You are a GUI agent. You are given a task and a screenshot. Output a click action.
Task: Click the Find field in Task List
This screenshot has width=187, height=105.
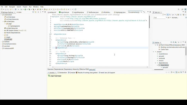tap(159, 18)
